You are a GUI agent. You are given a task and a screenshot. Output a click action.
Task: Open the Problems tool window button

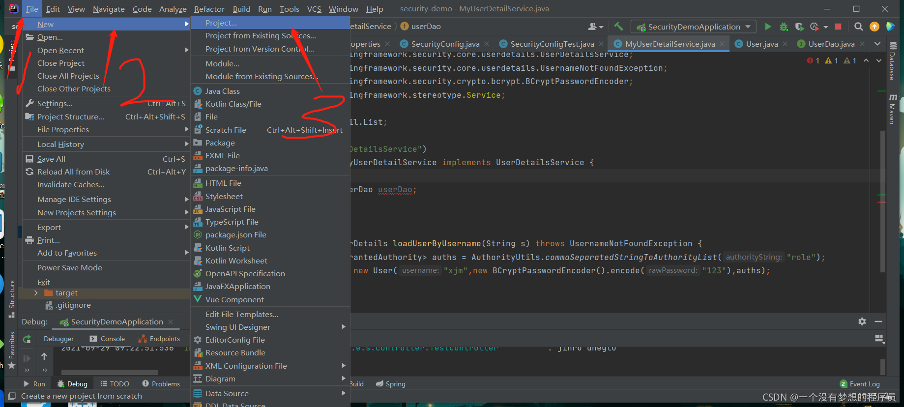(161, 384)
